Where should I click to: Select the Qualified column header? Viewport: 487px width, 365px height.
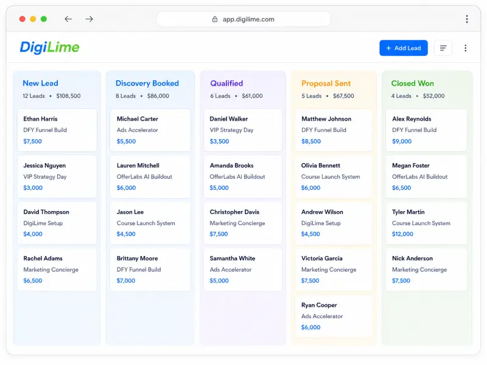click(226, 83)
